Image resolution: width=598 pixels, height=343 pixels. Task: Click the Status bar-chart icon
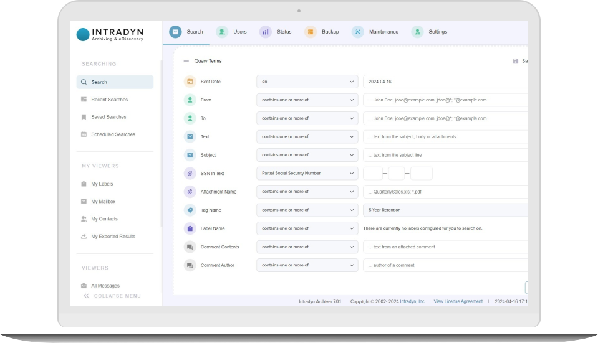pyautogui.click(x=266, y=32)
